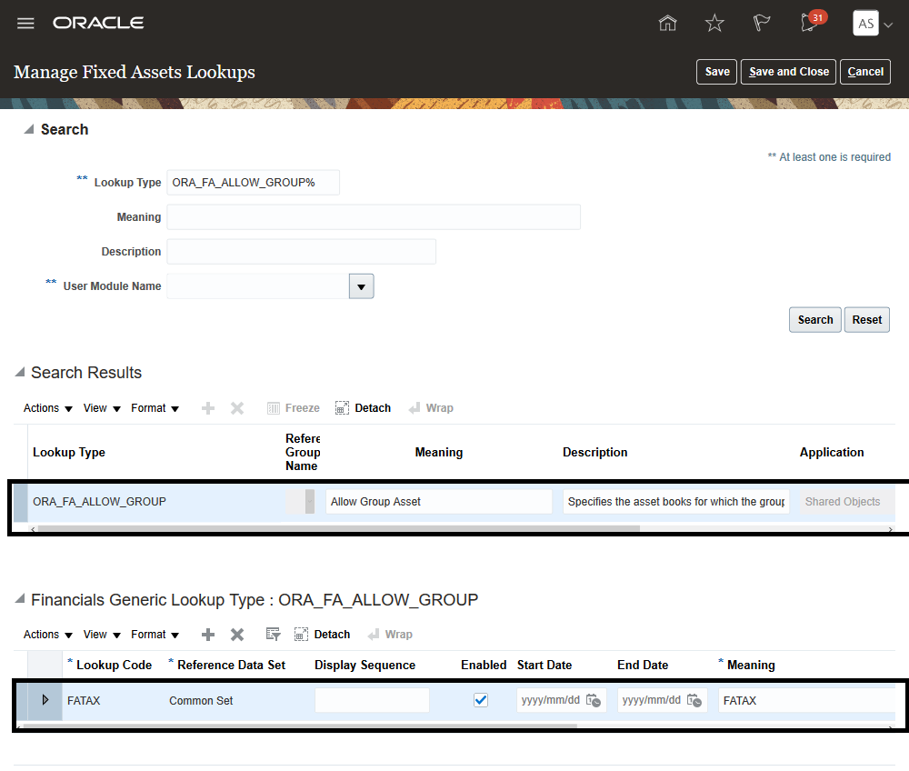This screenshot has width=909, height=771.
Task: Click the Common Set reference data cell
Action: (201, 701)
